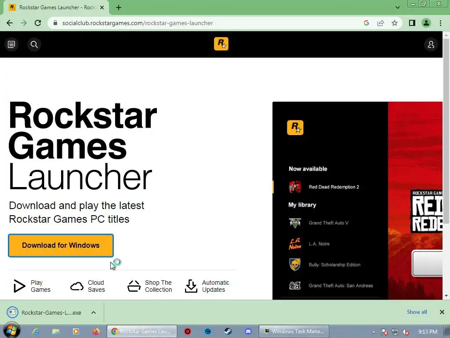Screen dimensions: 450x338
Task: Click the padlock site info icon
Action: point(55,23)
